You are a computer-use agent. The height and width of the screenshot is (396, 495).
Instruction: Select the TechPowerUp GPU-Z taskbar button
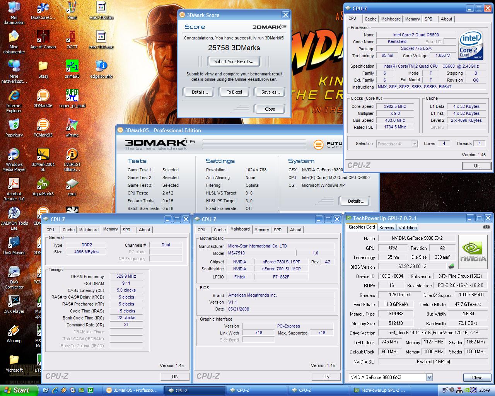click(x=380, y=390)
